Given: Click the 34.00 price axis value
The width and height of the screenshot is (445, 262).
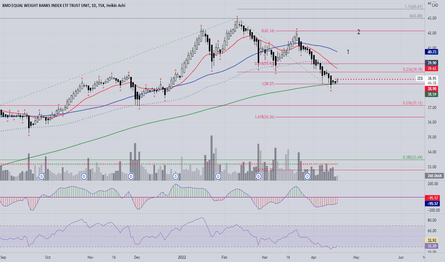Looking at the screenshot, I should tap(432, 152).
